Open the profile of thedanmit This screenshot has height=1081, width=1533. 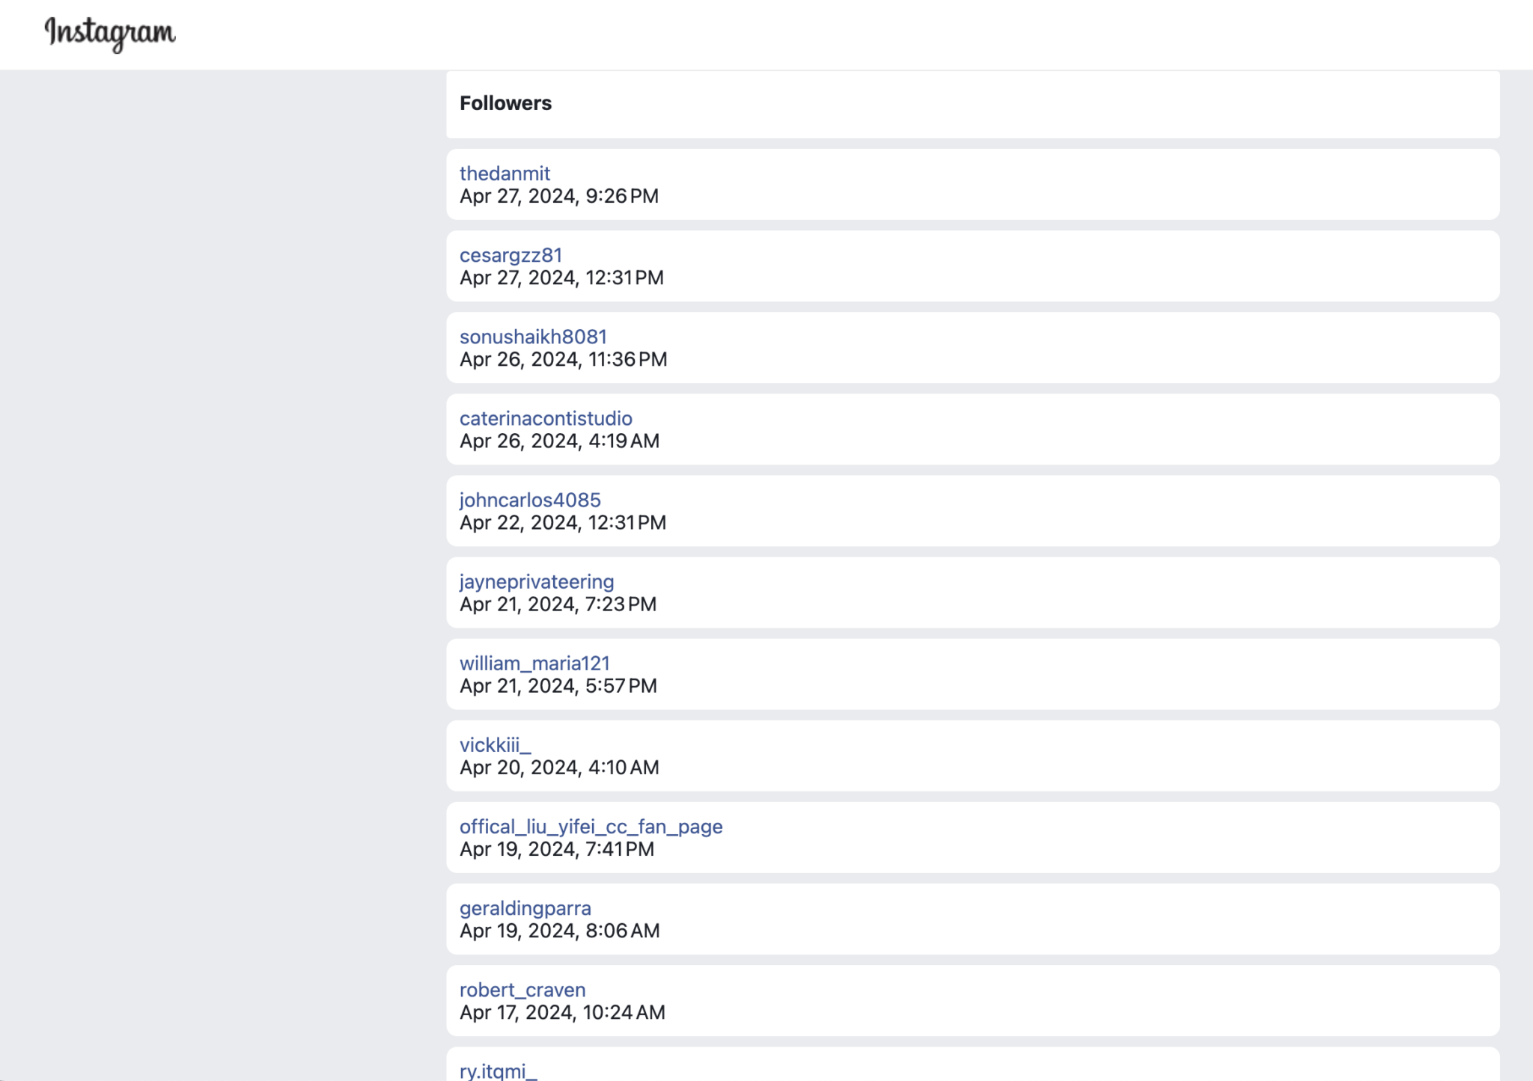coord(505,173)
